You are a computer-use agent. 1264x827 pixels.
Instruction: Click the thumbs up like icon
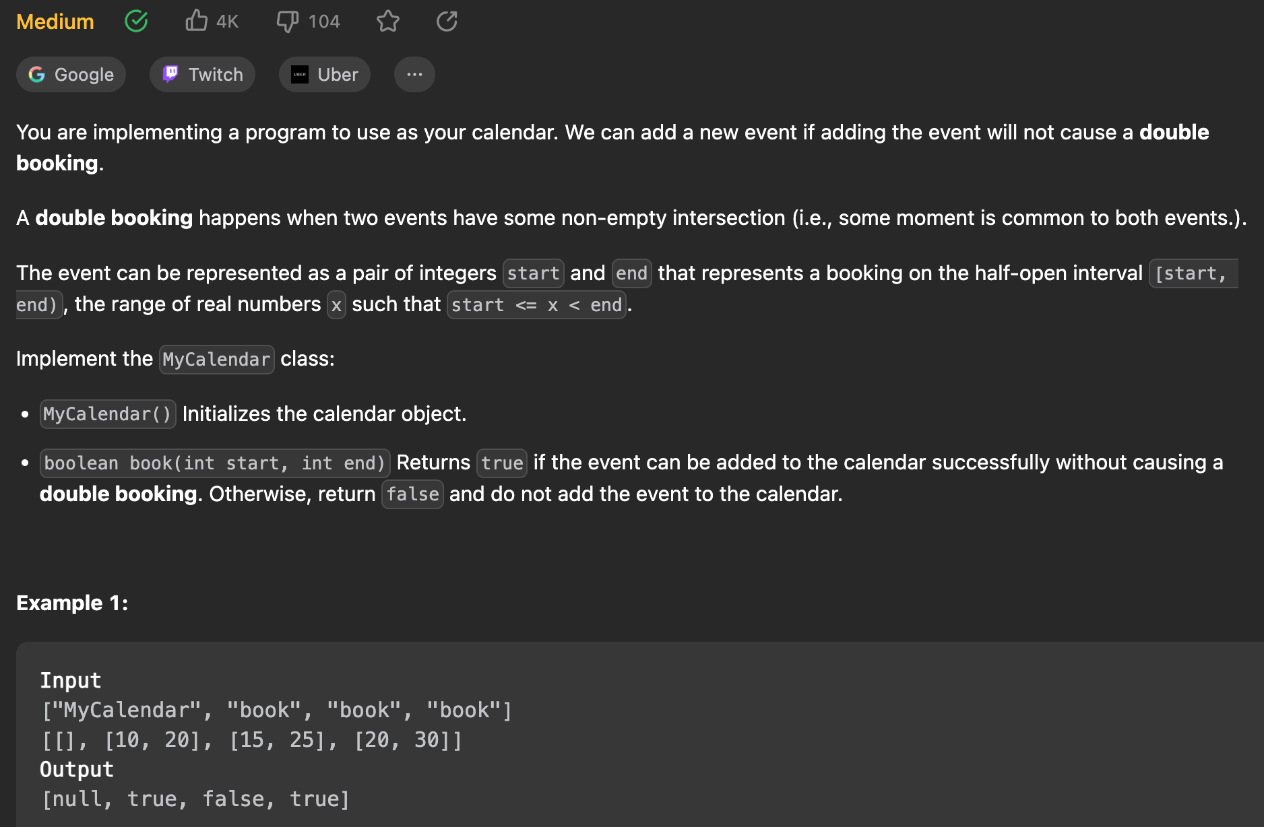click(196, 21)
